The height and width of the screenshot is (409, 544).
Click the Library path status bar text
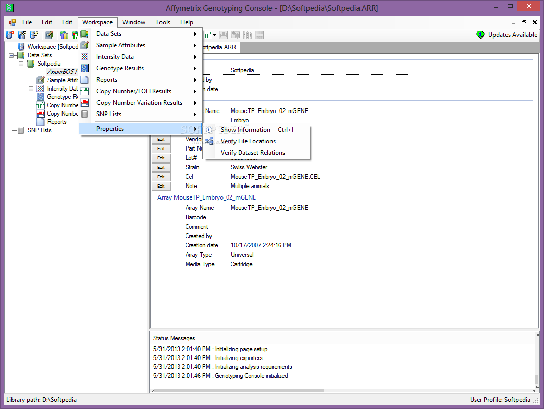coord(41,400)
